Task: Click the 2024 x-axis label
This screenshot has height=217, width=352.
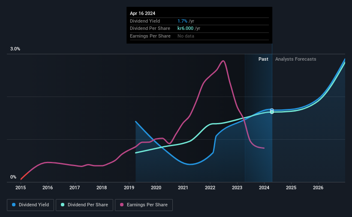Action: pyautogui.click(x=264, y=188)
